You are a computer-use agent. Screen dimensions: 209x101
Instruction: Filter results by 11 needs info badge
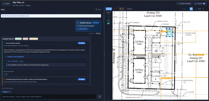(34, 39)
